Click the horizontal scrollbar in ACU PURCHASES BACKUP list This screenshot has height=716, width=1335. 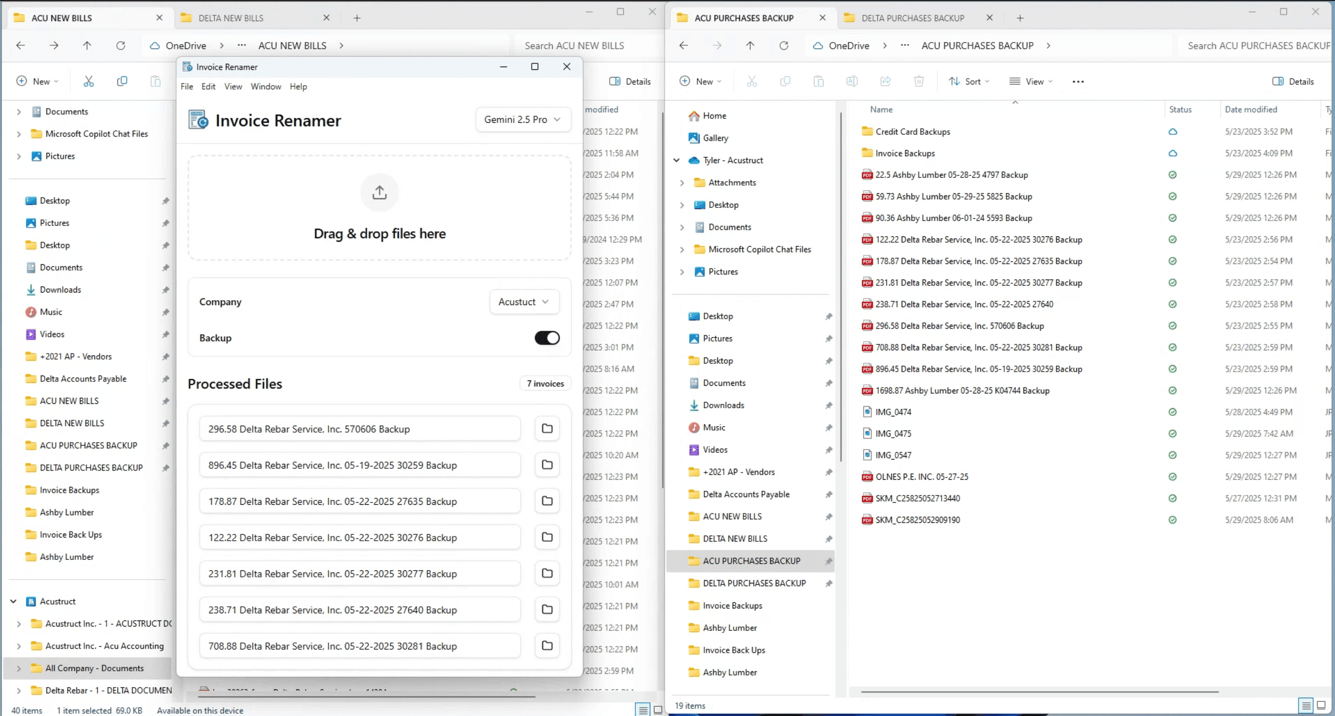(x=1040, y=691)
